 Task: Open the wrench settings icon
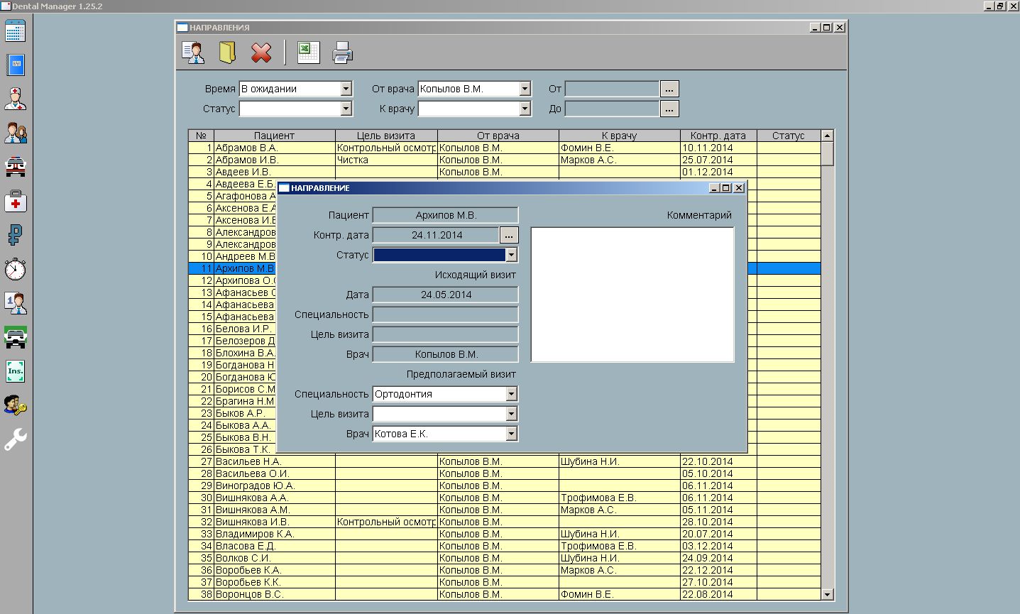(x=15, y=439)
